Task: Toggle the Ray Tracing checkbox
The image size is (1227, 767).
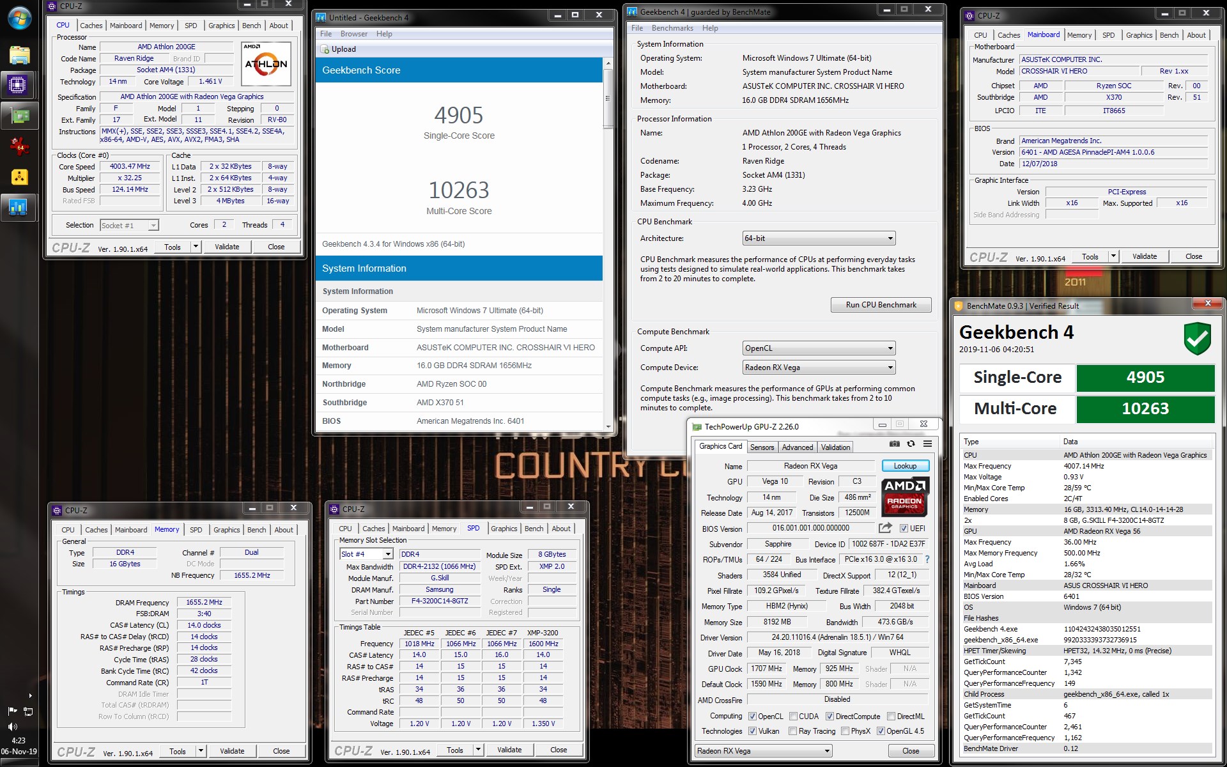Action: (792, 731)
